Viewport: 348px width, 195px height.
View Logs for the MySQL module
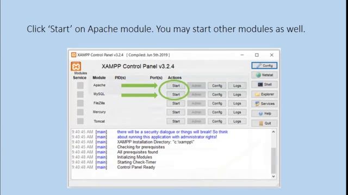(237, 94)
